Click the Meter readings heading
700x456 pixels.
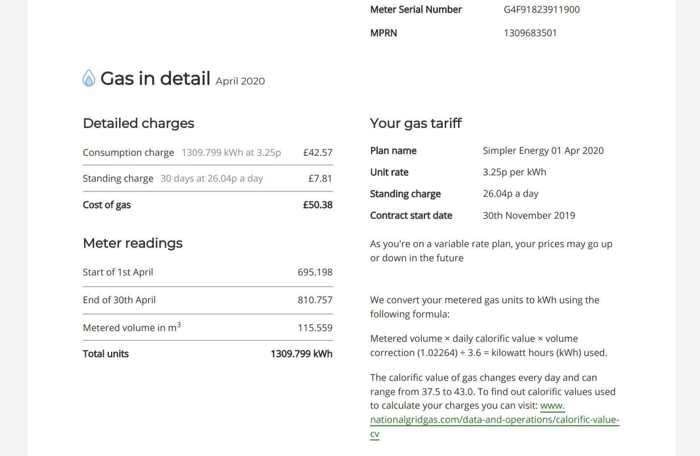coord(133,243)
